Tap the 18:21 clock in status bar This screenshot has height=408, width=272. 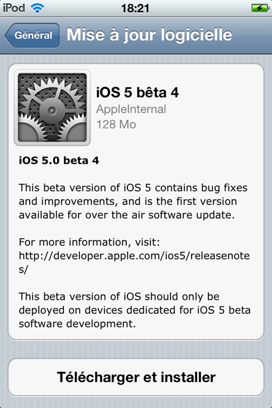pos(135,8)
